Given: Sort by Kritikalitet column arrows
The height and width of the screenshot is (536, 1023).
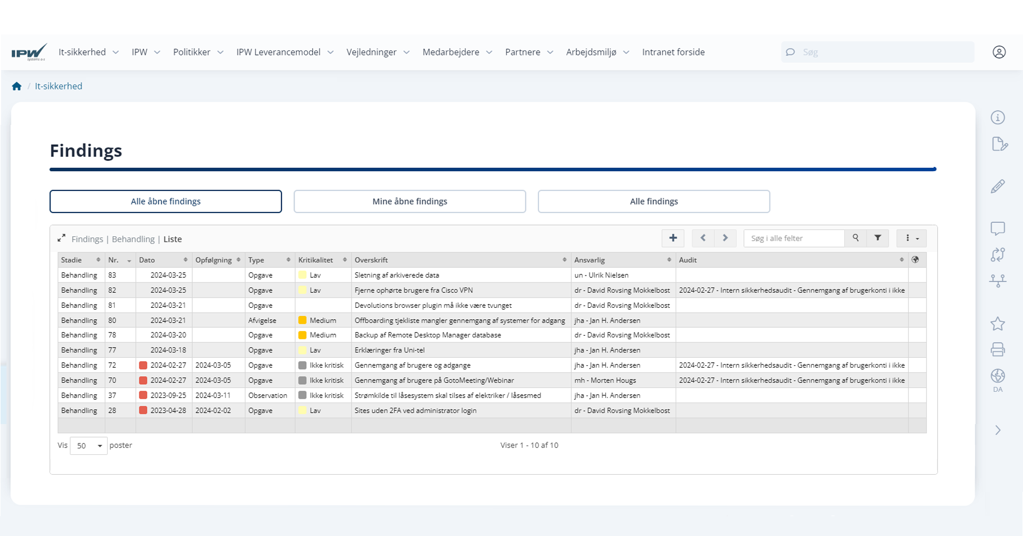Looking at the screenshot, I should click(345, 260).
